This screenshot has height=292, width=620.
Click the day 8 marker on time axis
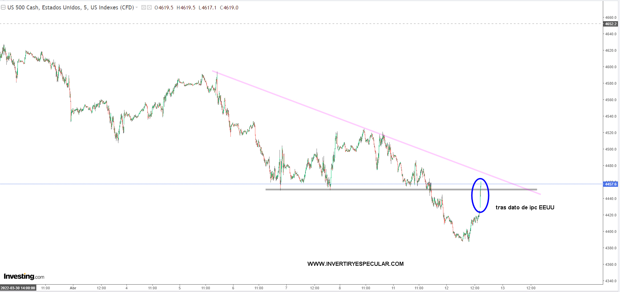(x=340, y=288)
